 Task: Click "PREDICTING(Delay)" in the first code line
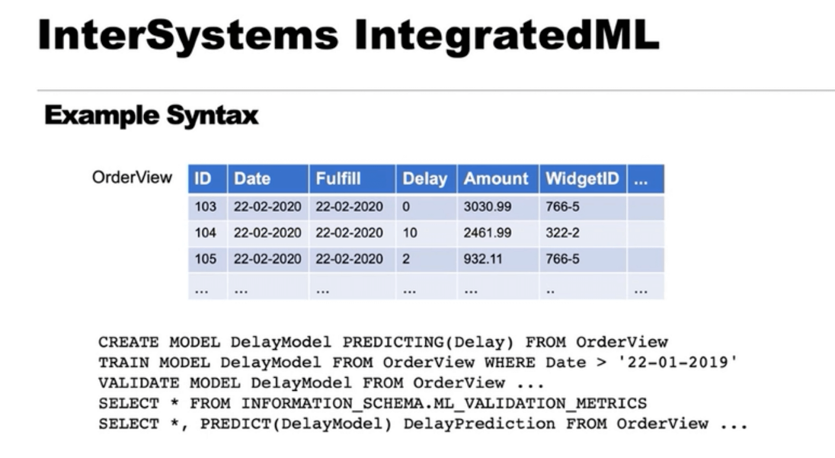coord(428,342)
